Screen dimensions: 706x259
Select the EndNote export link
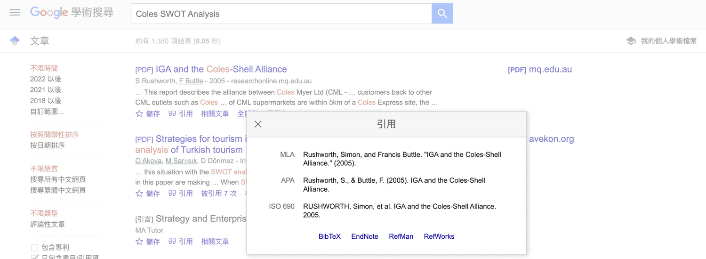click(365, 236)
